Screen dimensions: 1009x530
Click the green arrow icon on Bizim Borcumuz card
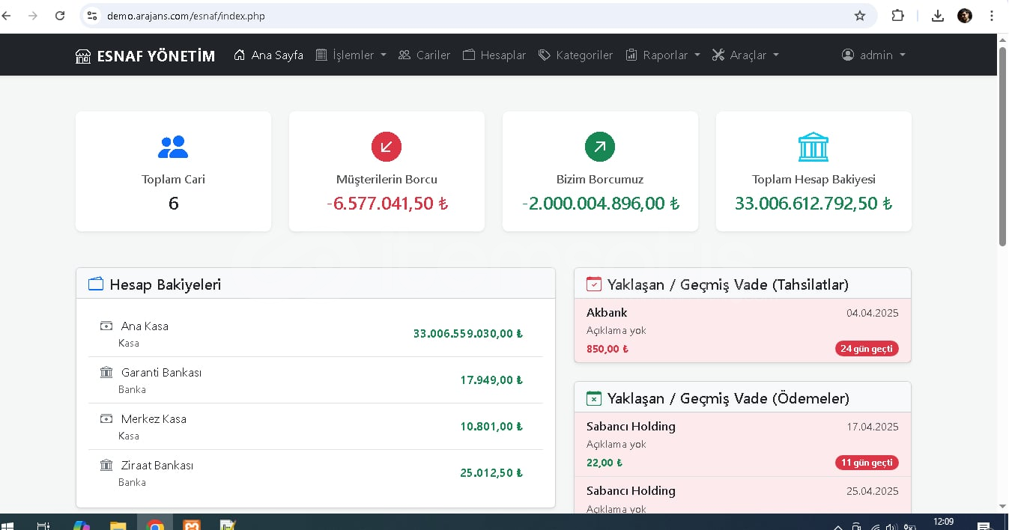(x=600, y=147)
